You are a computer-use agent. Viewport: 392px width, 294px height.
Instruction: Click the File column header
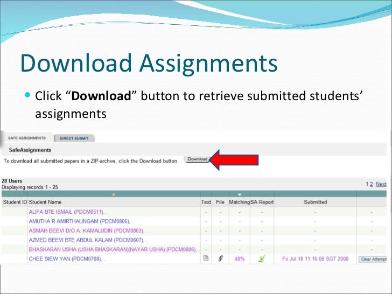(220, 202)
